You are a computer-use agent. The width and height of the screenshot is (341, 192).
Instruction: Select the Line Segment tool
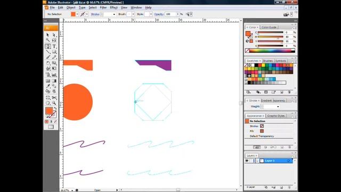click(x=48, y=52)
